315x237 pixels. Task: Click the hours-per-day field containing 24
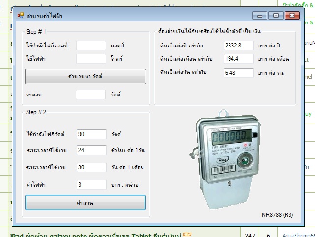click(91, 150)
